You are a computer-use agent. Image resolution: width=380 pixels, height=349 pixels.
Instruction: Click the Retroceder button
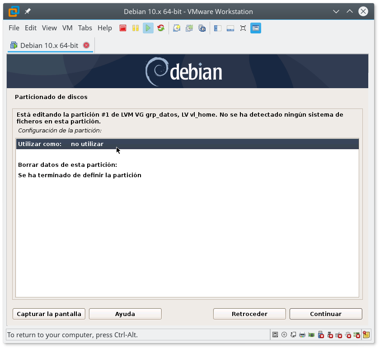click(x=249, y=314)
